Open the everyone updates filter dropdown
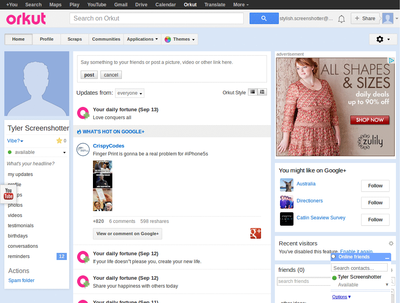The height and width of the screenshot is (303, 405). (x=130, y=93)
